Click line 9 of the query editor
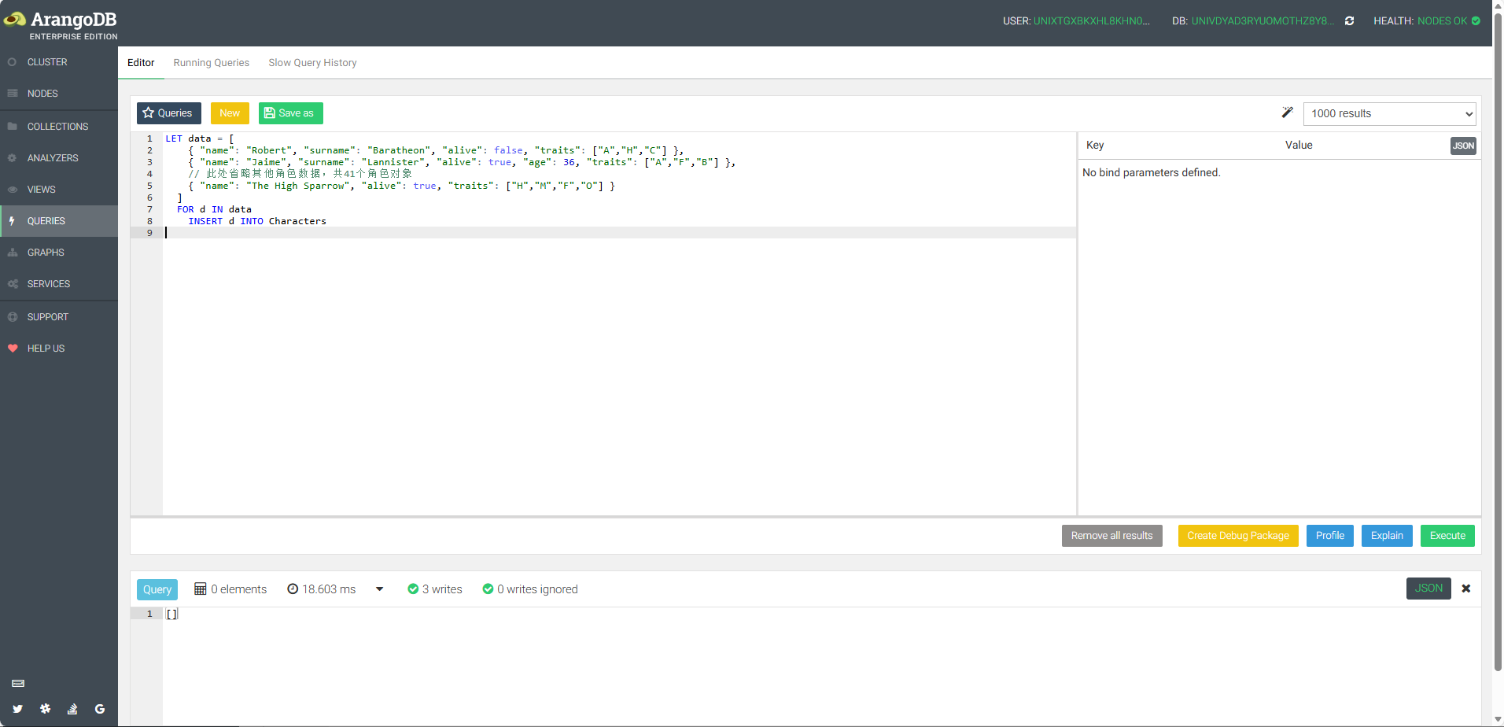 (619, 233)
